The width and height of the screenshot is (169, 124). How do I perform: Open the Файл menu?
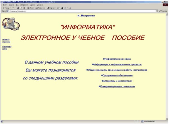[5, 5]
